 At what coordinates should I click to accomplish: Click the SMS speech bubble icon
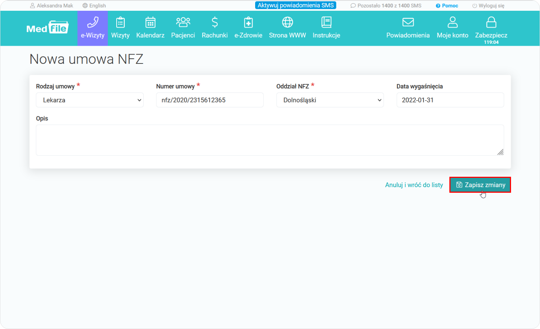point(353,6)
